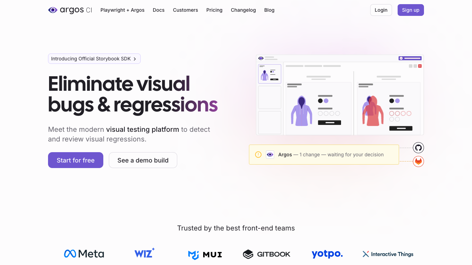Click the yotpo logo
This screenshot has height=265, width=472.
(327, 254)
